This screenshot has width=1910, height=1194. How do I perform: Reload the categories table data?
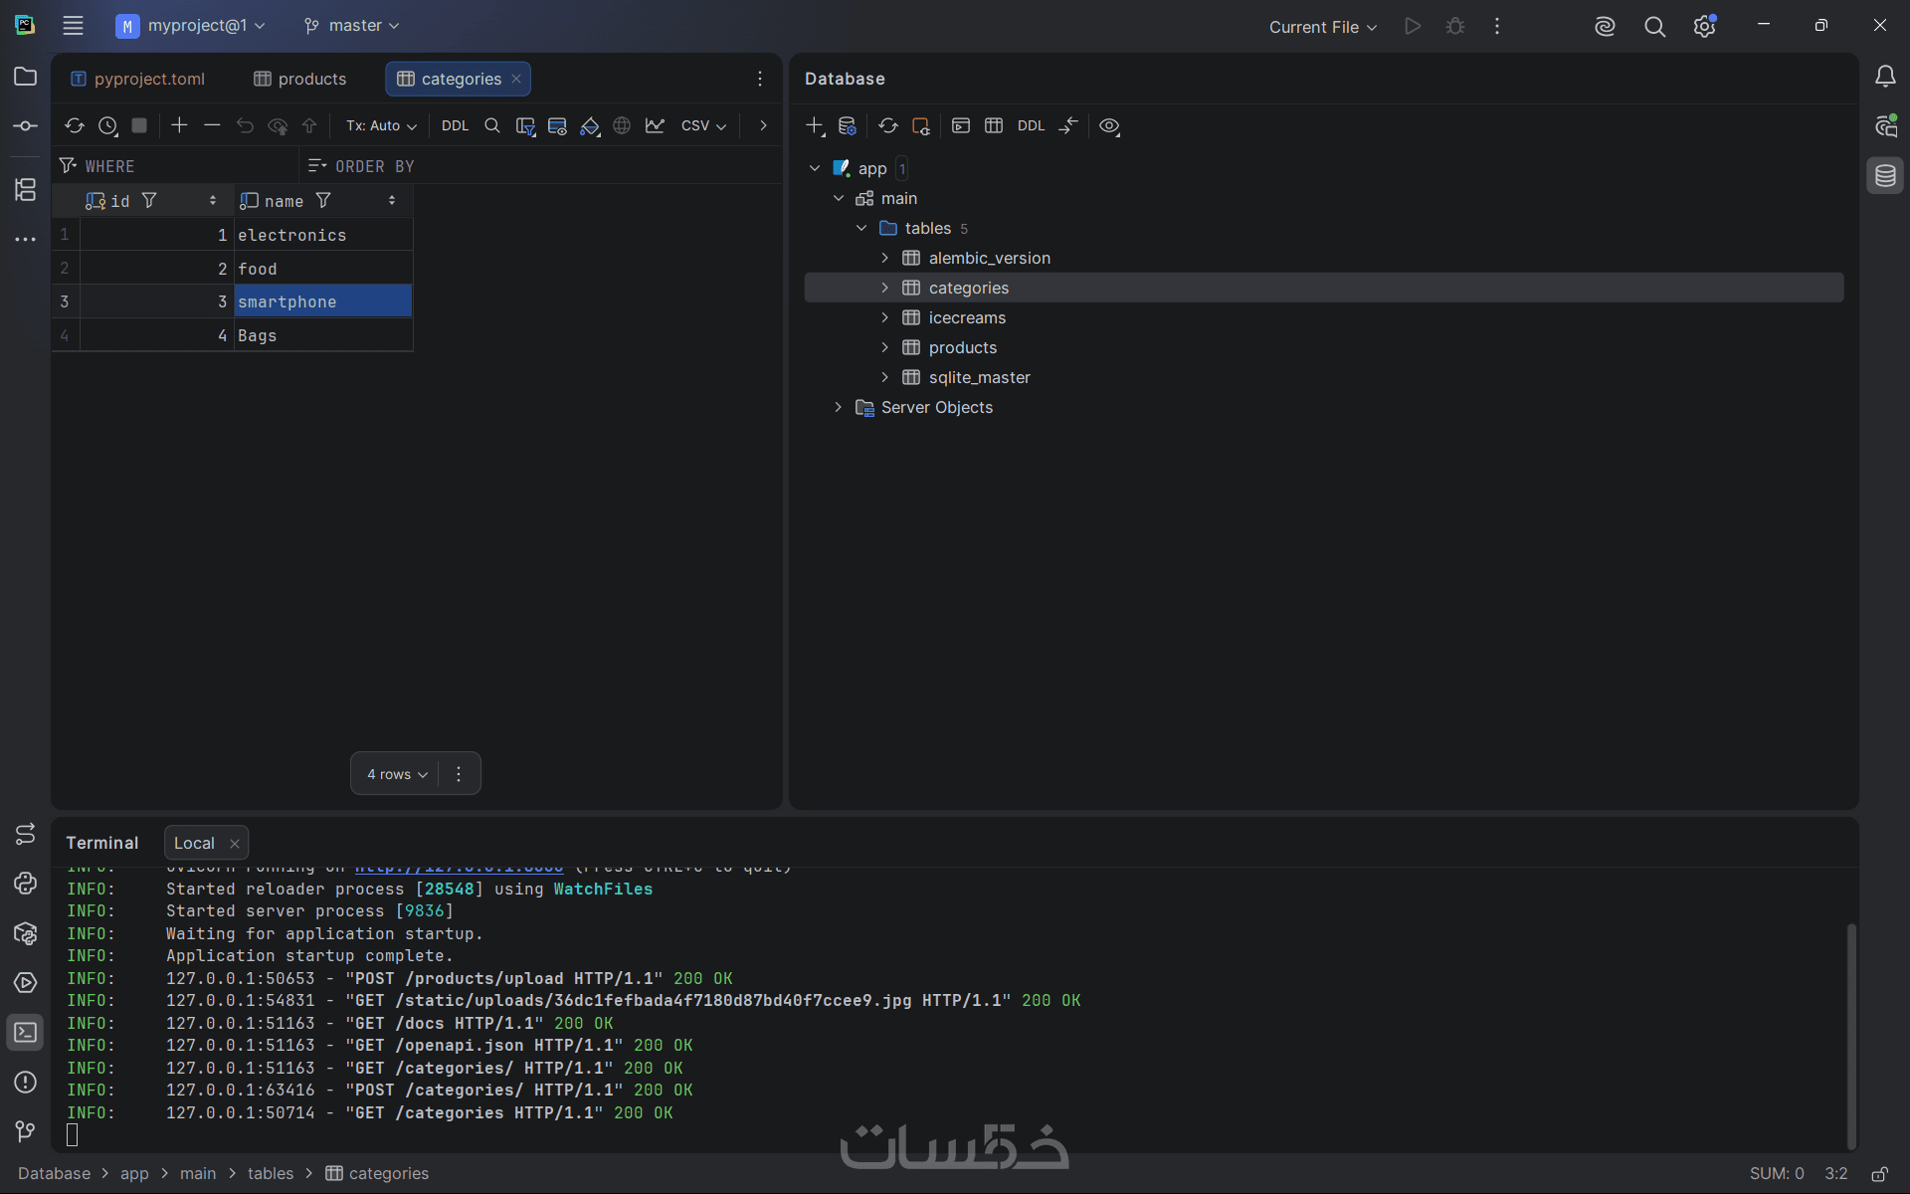coord(75,125)
